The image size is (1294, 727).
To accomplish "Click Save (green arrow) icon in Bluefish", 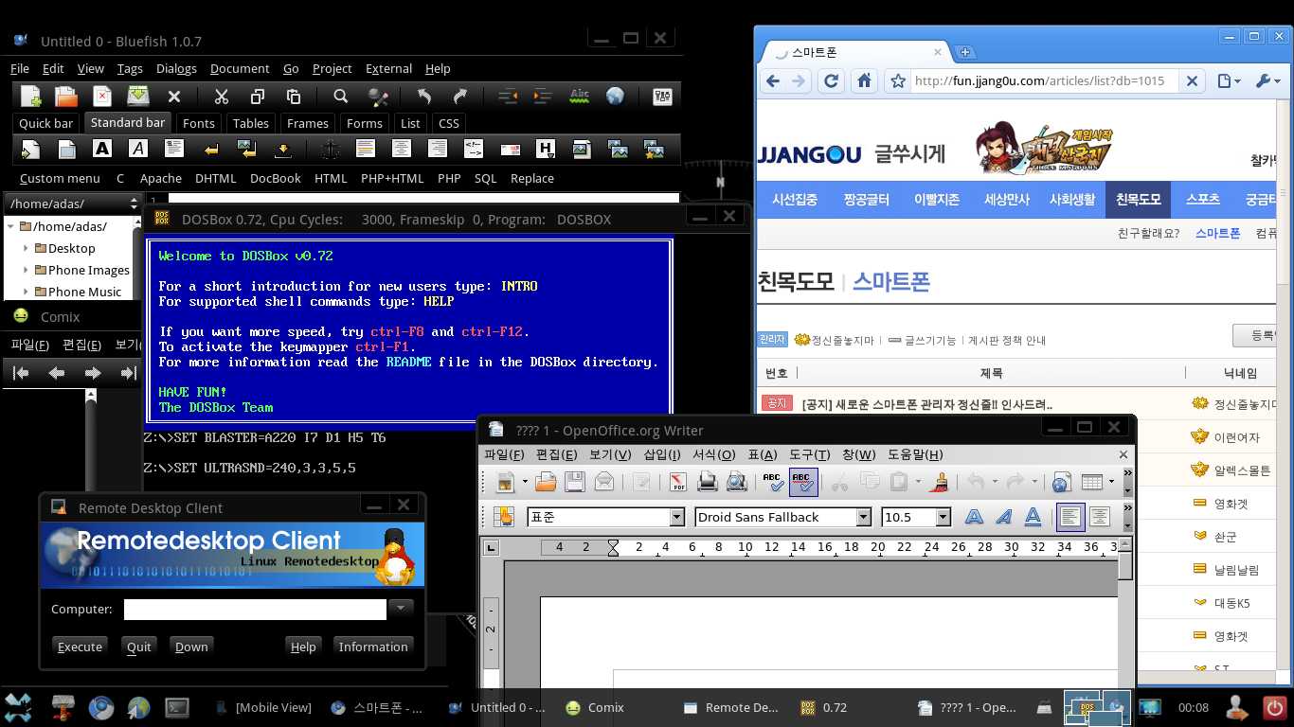I will click(x=138, y=96).
